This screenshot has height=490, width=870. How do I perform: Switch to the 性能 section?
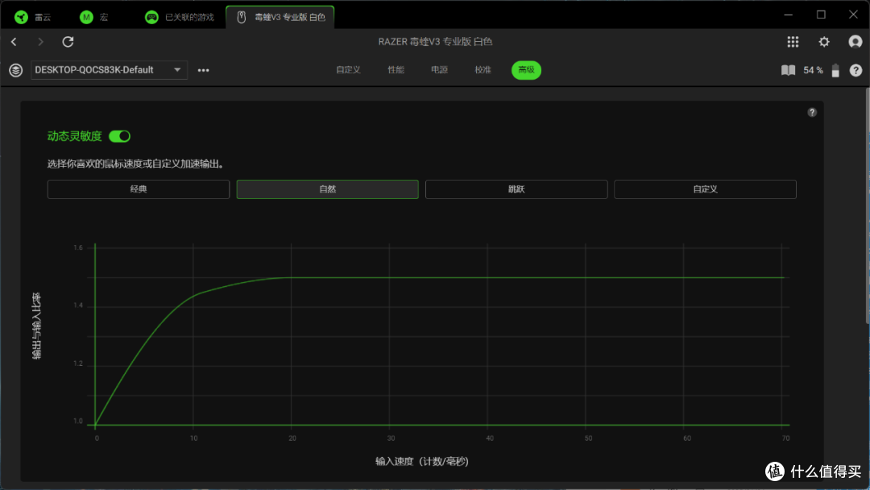click(396, 70)
